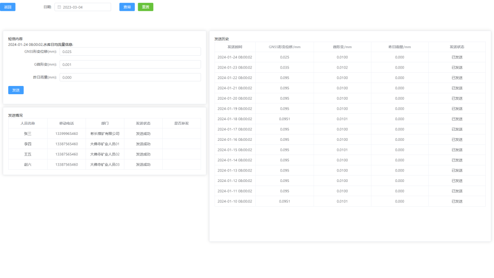Select the 2024-01-24 08:00:02 history row

point(235,57)
